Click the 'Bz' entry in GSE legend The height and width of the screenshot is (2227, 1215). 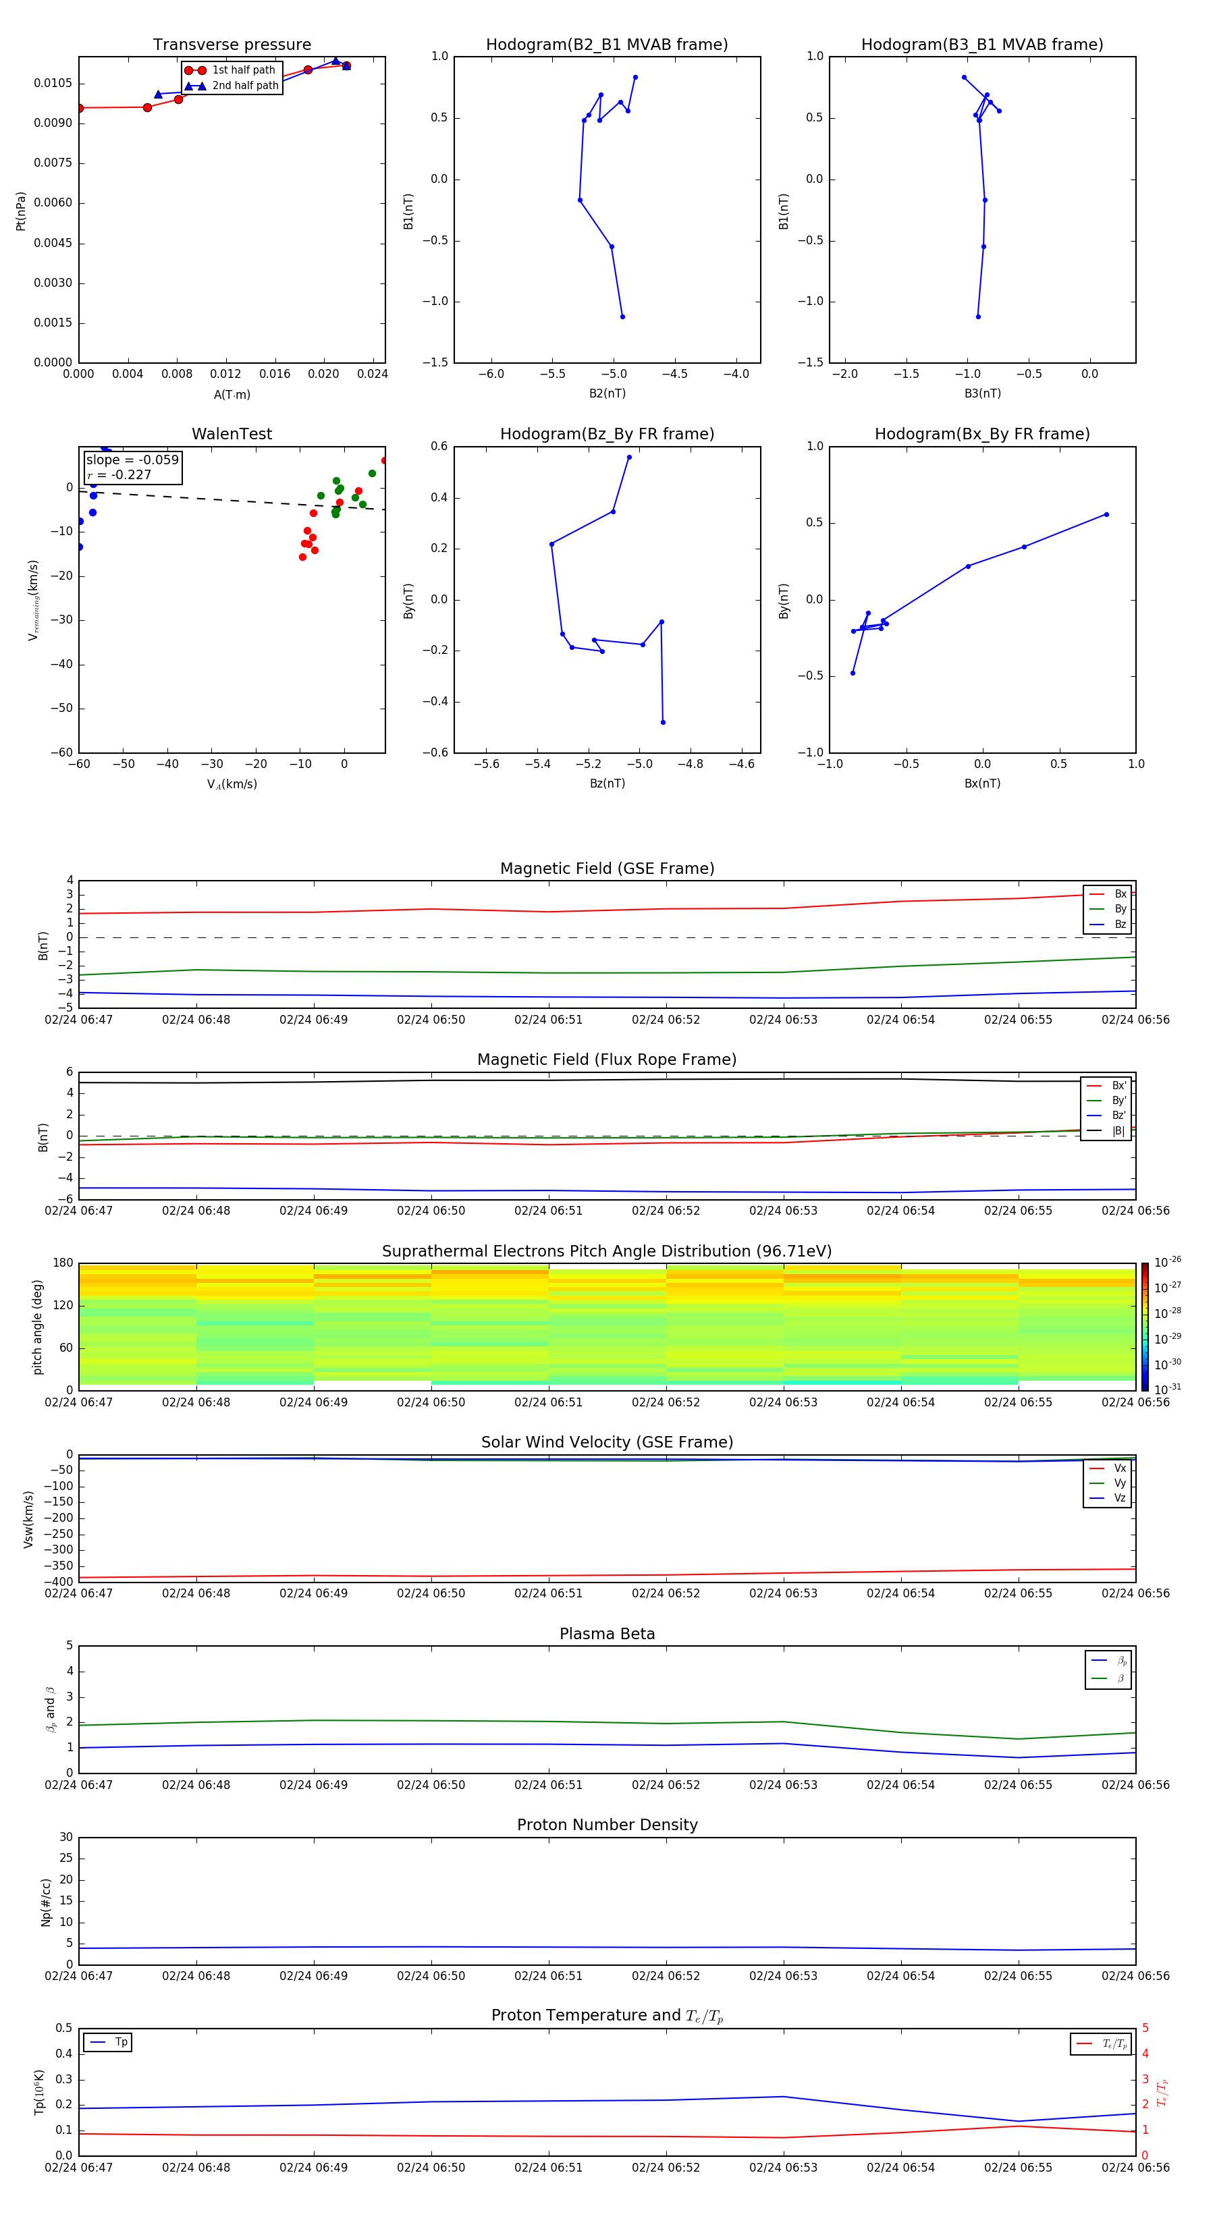coord(1108,924)
